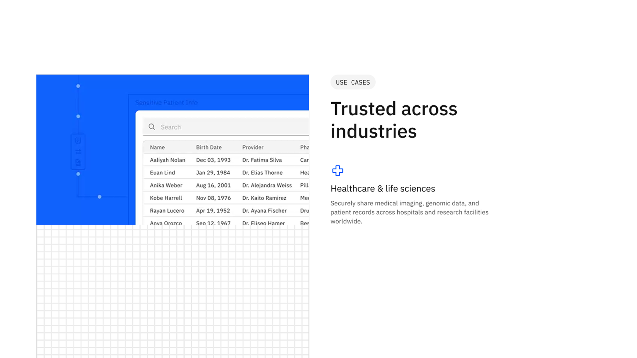This screenshot has height=358, width=637.
Task: Focus the Search input field
Action: (x=229, y=127)
